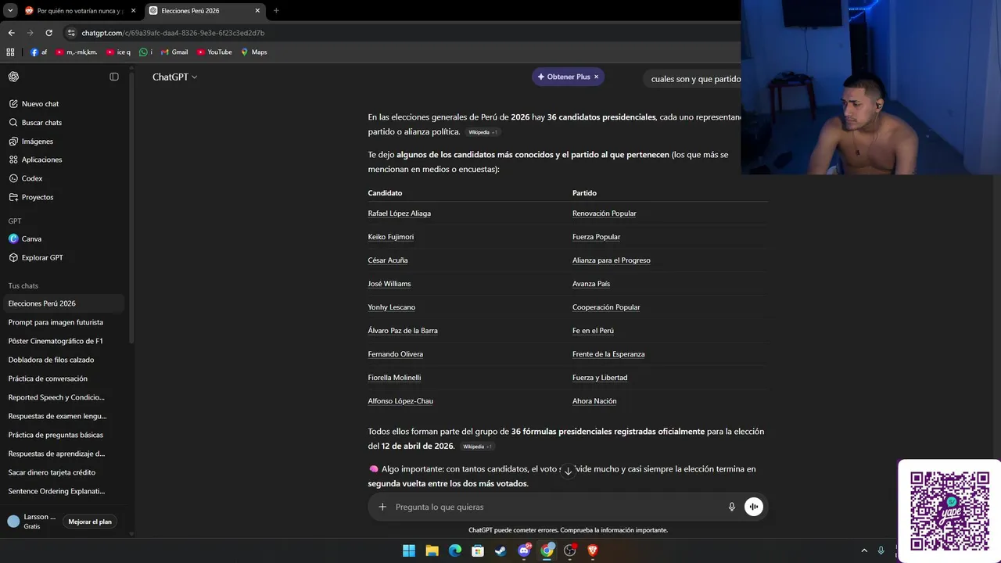Open Brave browser from the taskbar
Image resolution: width=1001 pixels, height=563 pixels.
point(592,550)
